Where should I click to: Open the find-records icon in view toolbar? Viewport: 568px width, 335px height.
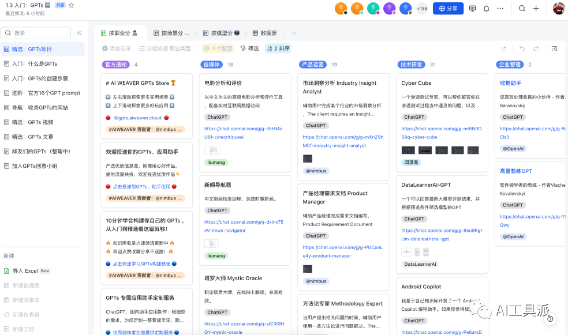click(555, 48)
